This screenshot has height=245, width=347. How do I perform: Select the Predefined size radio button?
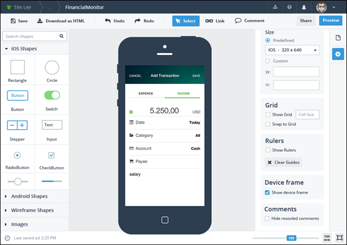pos(268,40)
